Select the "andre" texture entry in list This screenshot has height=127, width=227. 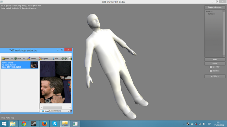pyautogui.click(x=20, y=65)
